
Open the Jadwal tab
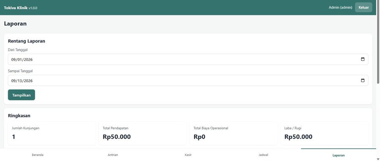(x=263, y=155)
